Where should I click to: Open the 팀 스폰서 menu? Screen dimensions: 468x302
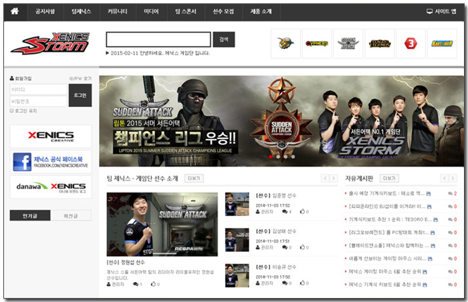tap(186, 11)
